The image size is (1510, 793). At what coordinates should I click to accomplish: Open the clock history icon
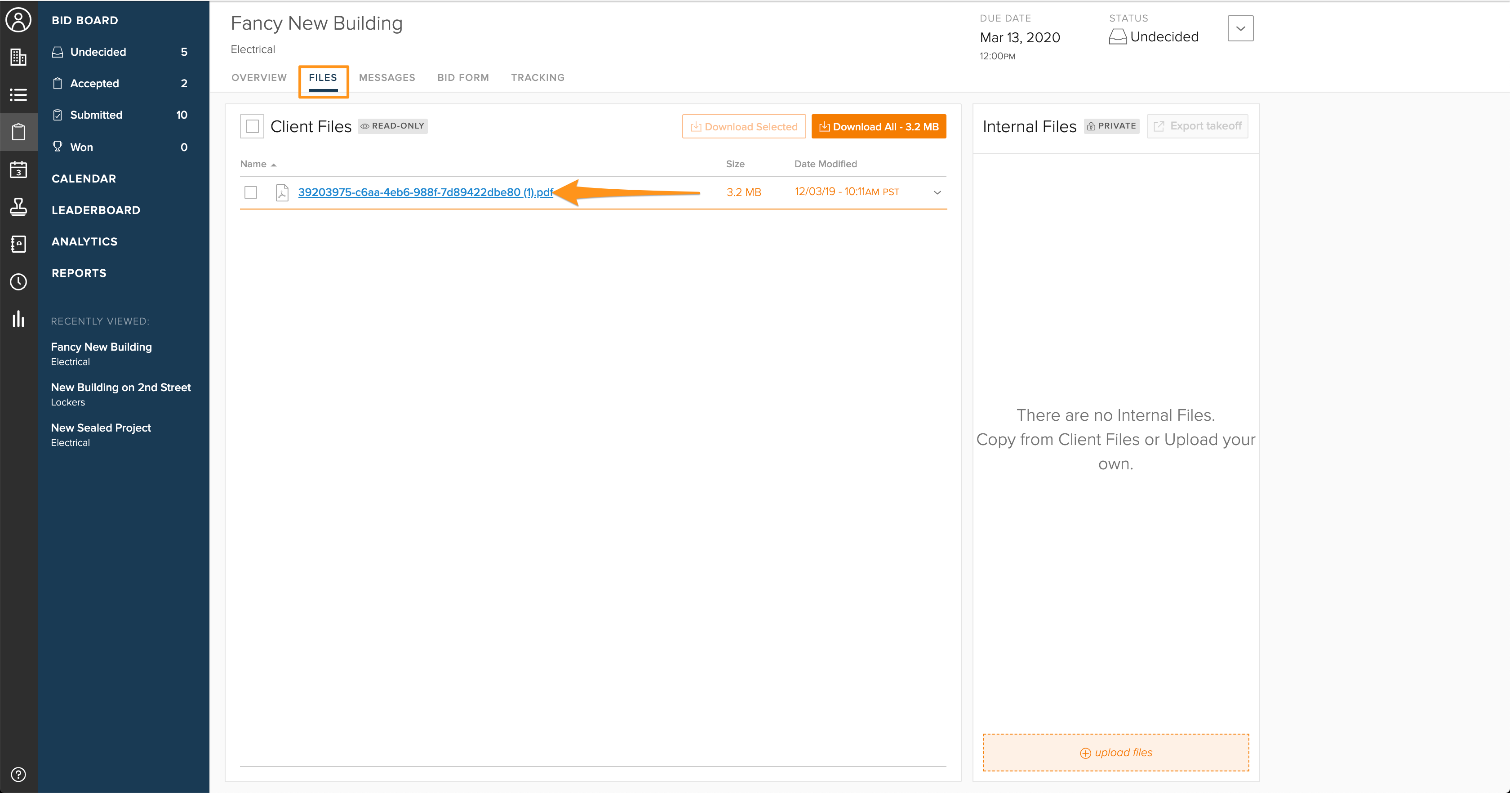click(18, 281)
